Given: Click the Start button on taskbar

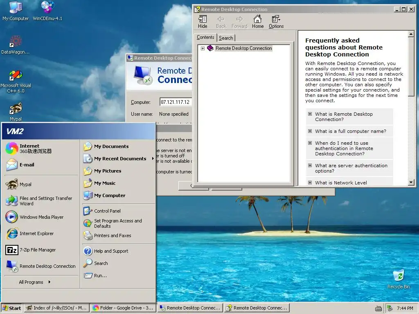Looking at the screenshot, I should 12,308.
